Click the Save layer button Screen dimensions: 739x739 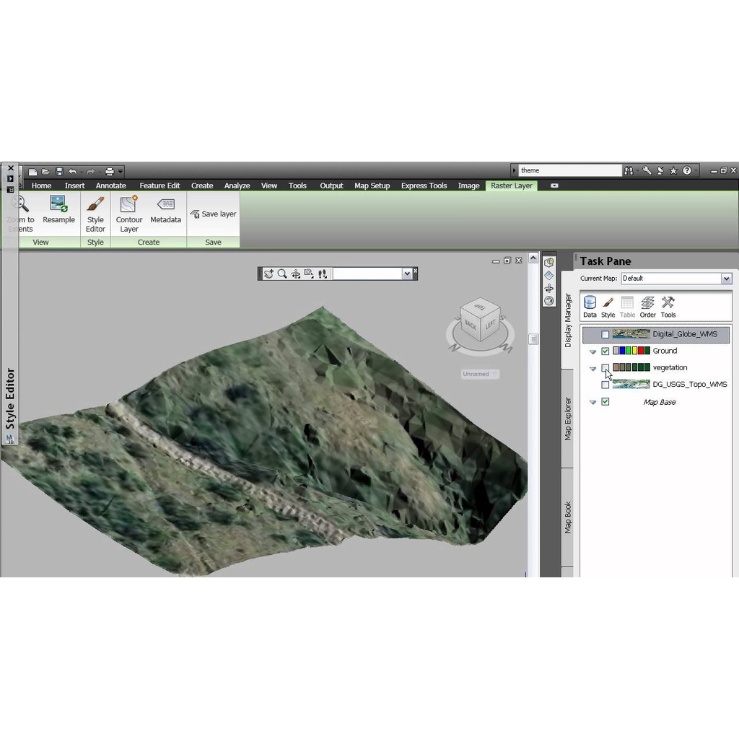(213, 214)
